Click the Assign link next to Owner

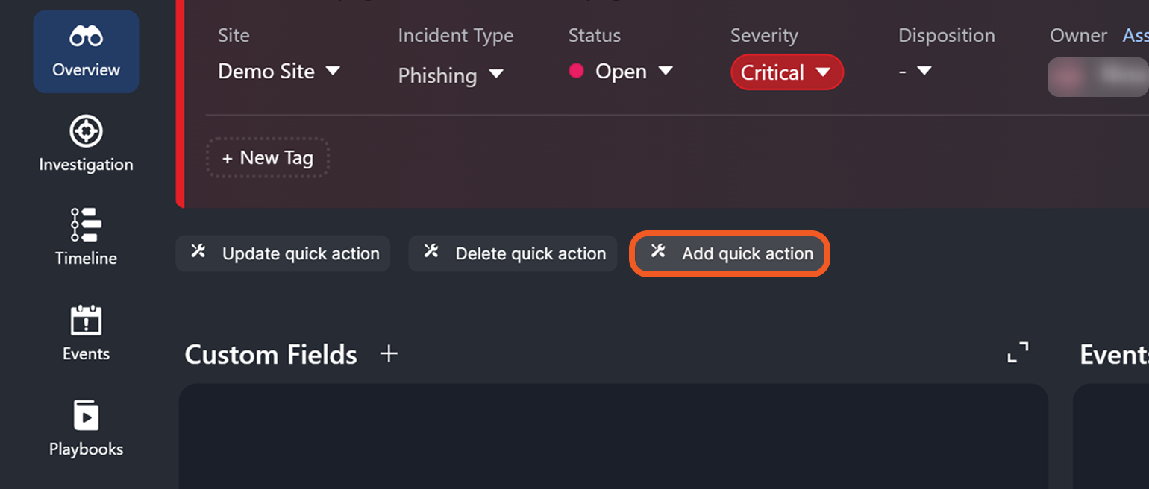(1135, 35)
